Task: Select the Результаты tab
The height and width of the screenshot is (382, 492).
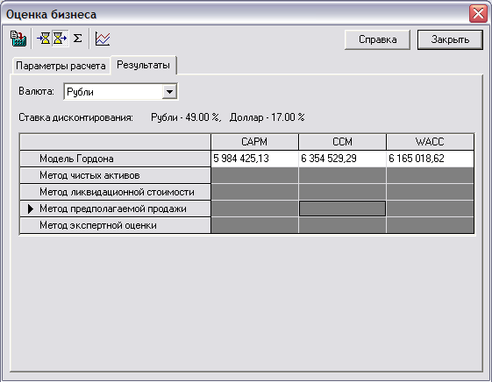Action: [x=144, y=65]
